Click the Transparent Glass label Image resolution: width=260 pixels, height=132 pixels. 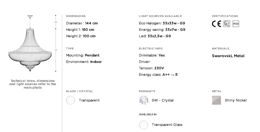[167, 125]
